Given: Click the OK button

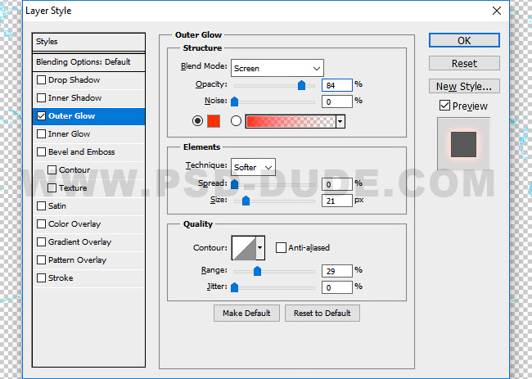Looking at the screenshot, I should click(x=464, y=40).
